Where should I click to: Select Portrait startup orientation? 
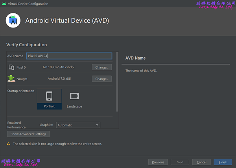[49, 99]
